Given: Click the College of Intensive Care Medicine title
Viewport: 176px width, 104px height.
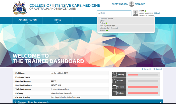Looking at the screenshot, I should 65,5.
